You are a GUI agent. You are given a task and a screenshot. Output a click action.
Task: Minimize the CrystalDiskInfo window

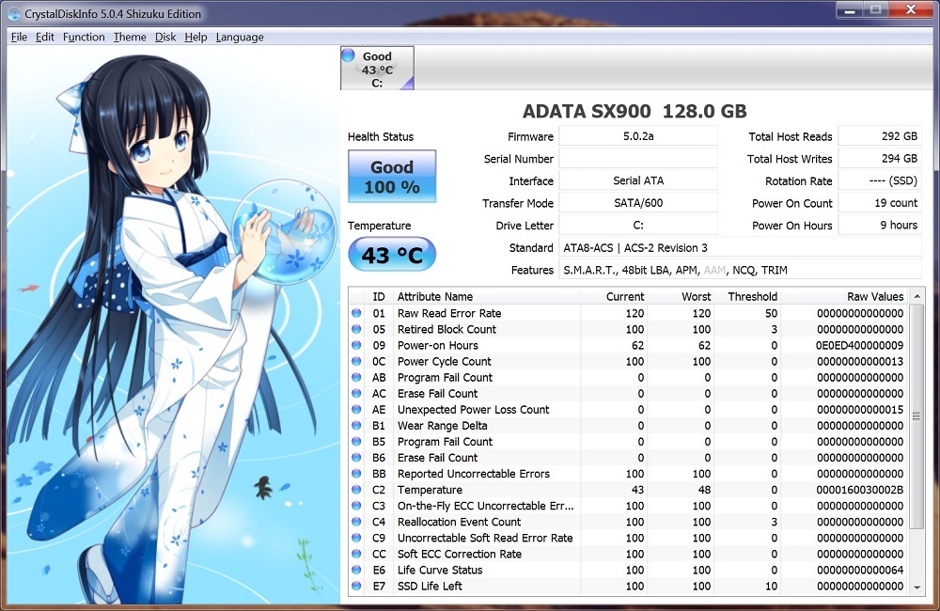(850, 10)
